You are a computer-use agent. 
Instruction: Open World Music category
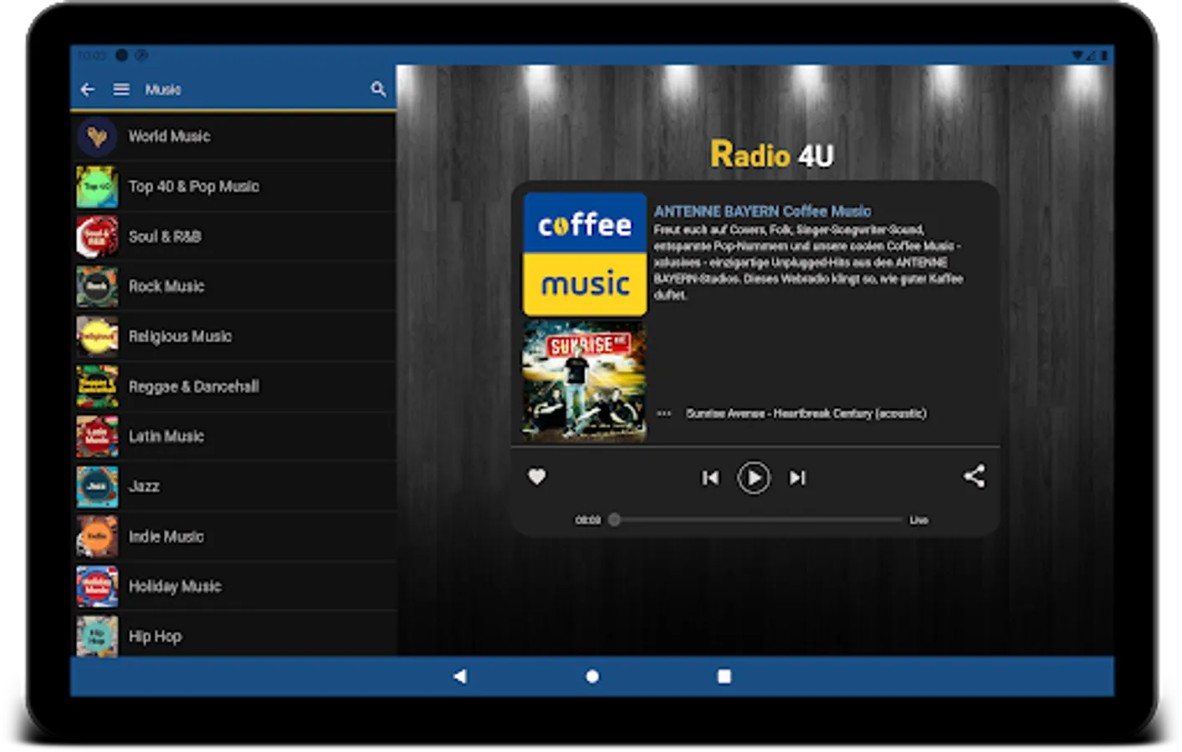[233, 136]
